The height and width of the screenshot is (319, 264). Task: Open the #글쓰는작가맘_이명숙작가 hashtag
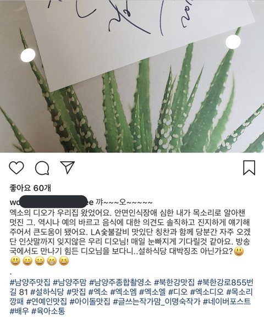pyautogui.click(x=157, y=301)
